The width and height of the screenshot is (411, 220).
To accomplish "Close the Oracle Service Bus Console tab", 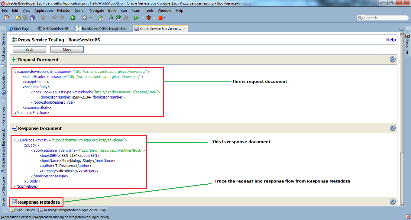I will tap(185, 28).
